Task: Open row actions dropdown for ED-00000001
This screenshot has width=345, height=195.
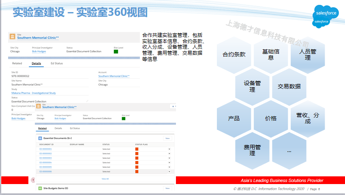Action: tap(169, 149)
